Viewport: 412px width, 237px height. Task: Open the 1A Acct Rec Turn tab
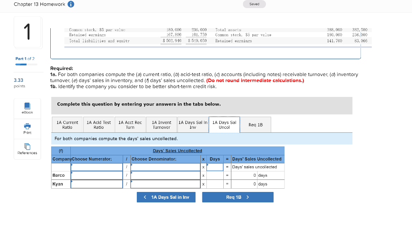[x=130, y=125]
